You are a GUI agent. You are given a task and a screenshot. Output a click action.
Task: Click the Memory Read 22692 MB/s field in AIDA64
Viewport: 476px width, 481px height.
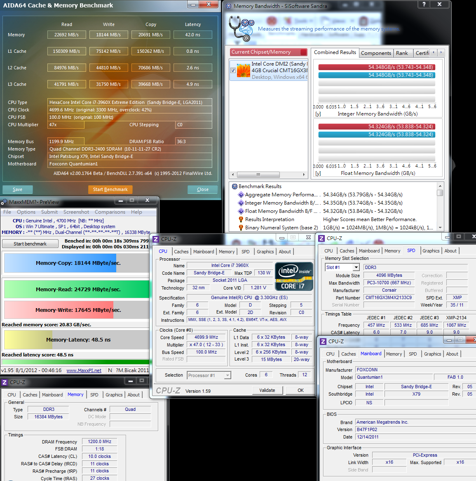[66, 35]
